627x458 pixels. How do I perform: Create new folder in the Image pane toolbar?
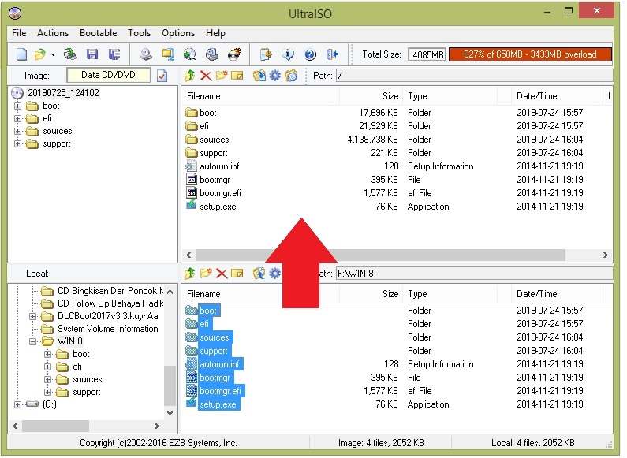coord(221,75)
